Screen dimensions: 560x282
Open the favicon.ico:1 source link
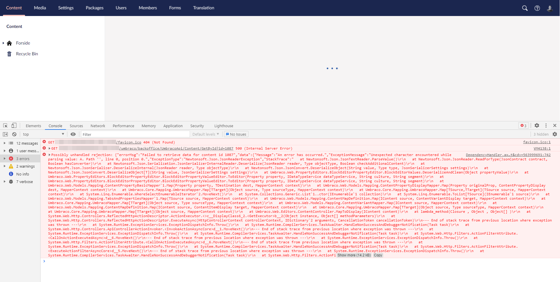click(537, 142)
